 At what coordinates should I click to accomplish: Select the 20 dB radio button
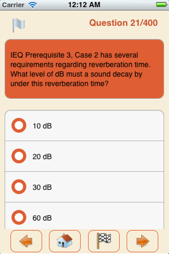click(19, 156)
